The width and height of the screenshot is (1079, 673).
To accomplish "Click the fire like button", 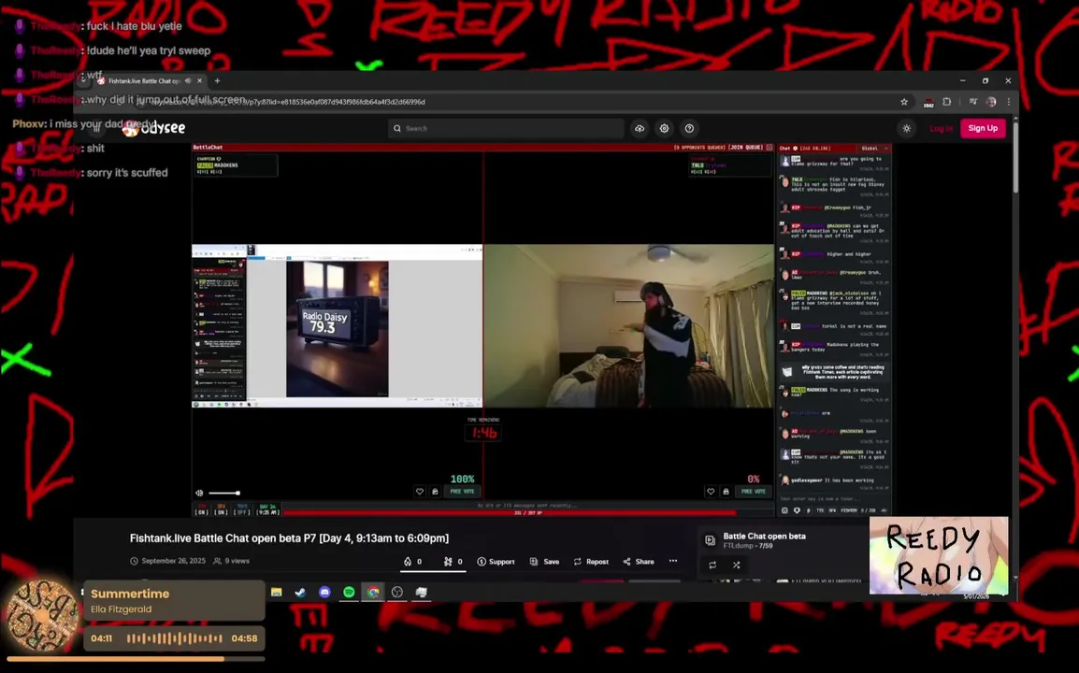I will click(413, 562).
